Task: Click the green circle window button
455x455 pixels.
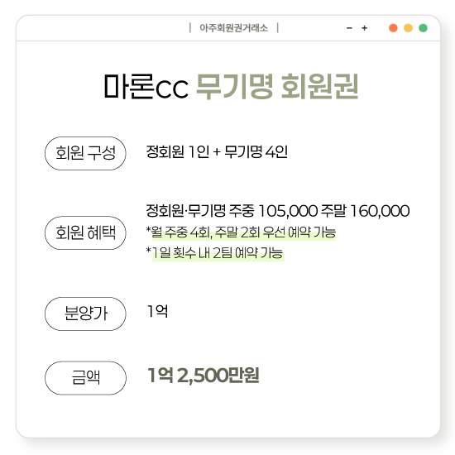Action: (x=423, y=28)
